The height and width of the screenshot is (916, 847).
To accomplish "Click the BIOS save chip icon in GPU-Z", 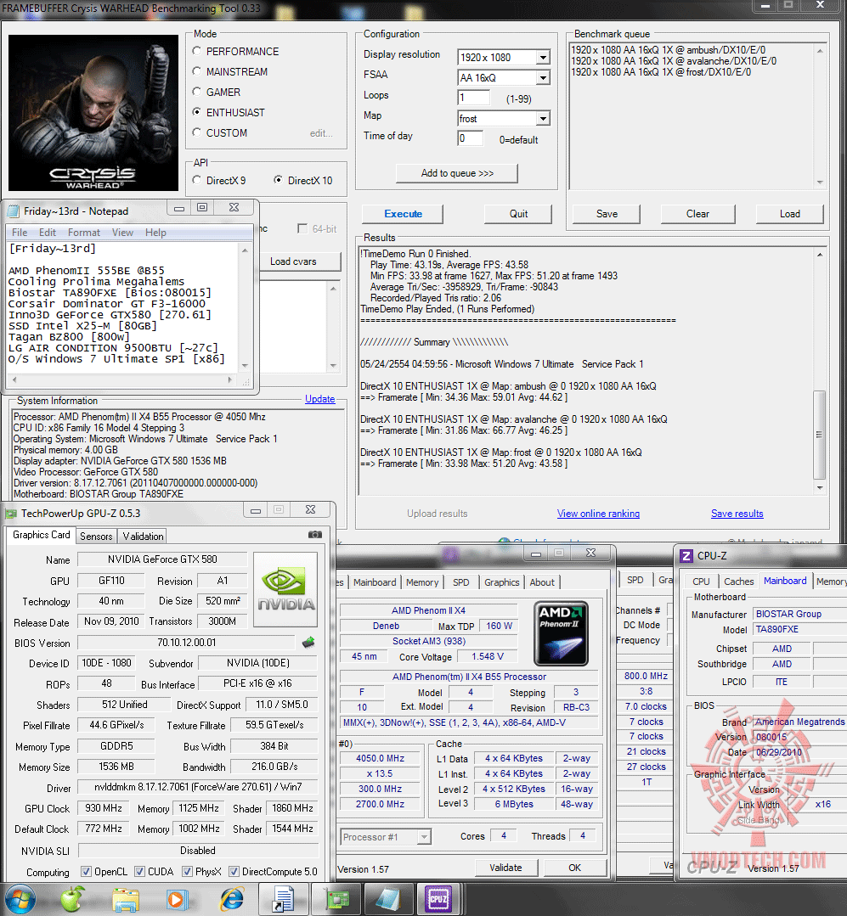I will [x=308, y=643].
